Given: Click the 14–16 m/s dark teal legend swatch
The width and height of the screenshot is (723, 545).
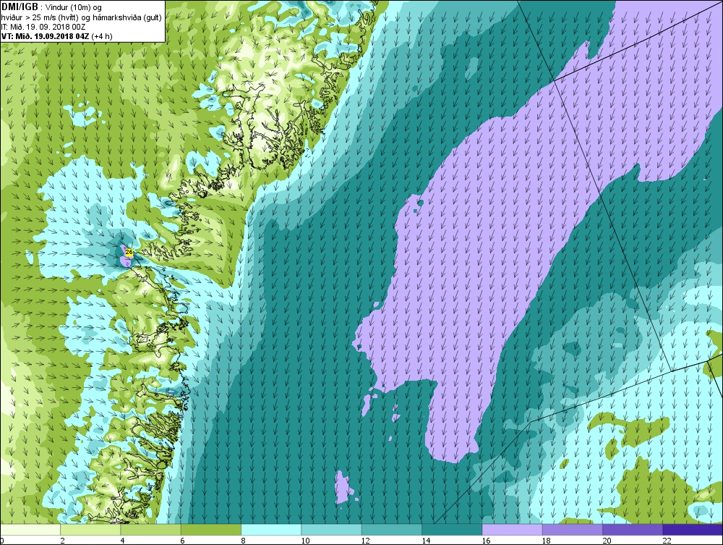Looking at the screenshot, I should pyautogui.click(x=452, y=529).
